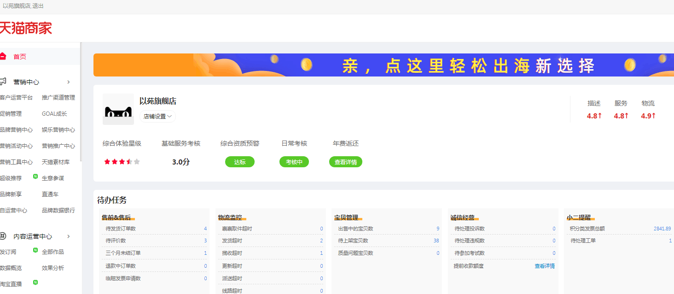Click the 揽收超时 count 1

click(x=321, y=253)
